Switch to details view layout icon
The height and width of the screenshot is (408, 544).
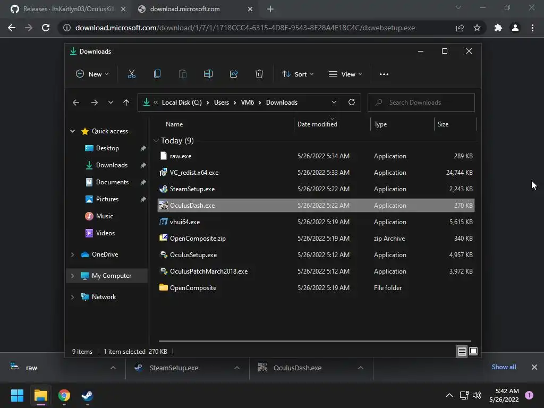(x=462, y=352)
